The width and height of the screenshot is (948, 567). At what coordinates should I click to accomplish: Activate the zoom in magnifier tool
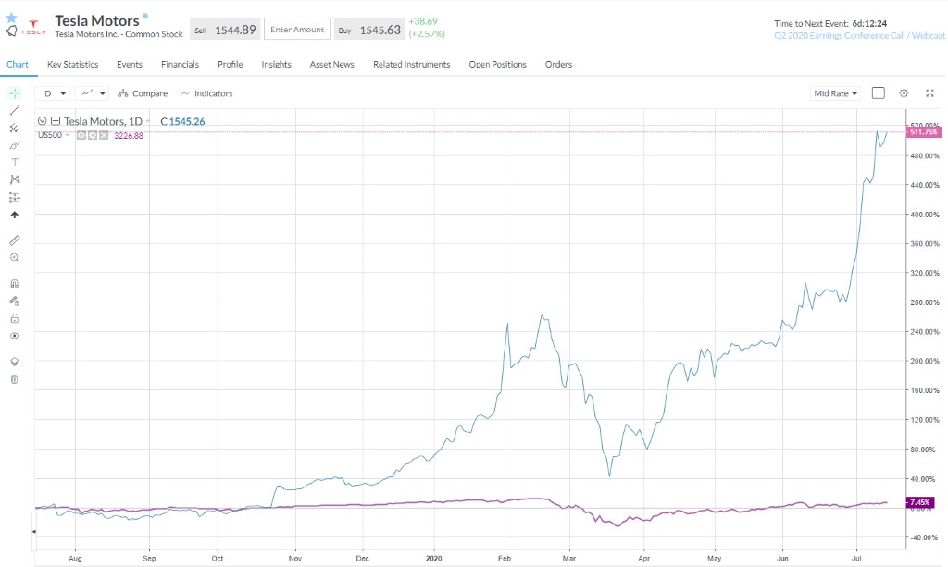14,257
